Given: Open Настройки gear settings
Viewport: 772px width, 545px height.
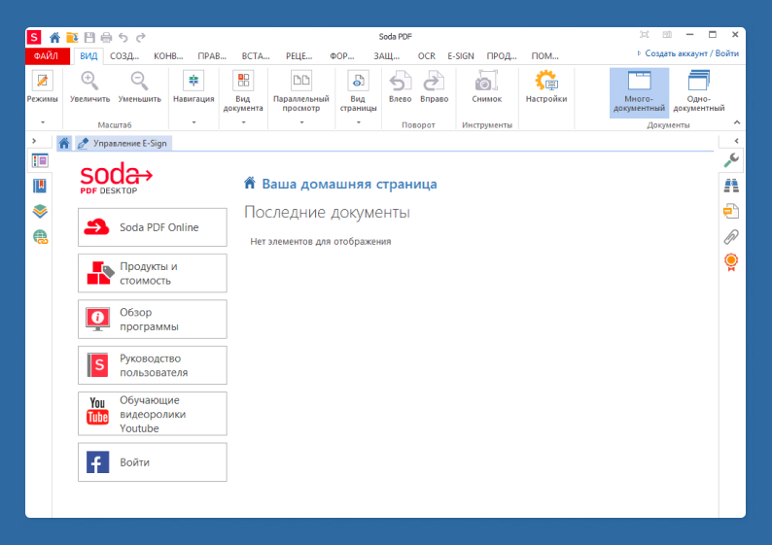Looking at the screenshot, I should point(546,86).
